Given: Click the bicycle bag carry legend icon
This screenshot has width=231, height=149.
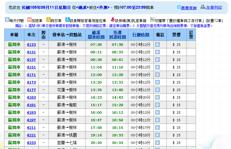Looking at the screenshot, I should [x=152, y=20].
